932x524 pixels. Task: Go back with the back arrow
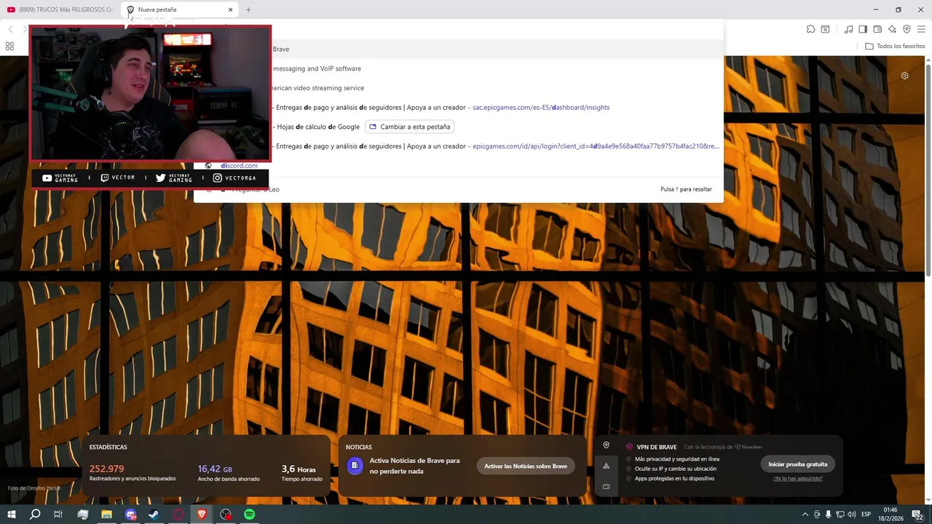coord(10,29)
